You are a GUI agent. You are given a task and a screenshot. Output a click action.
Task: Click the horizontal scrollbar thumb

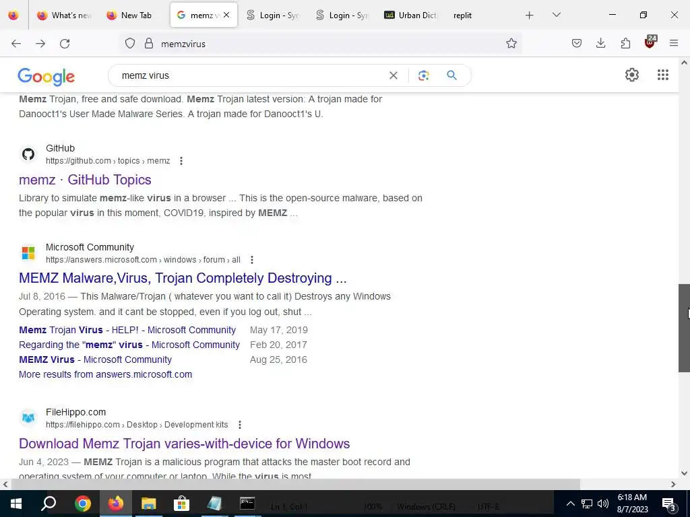295,484
